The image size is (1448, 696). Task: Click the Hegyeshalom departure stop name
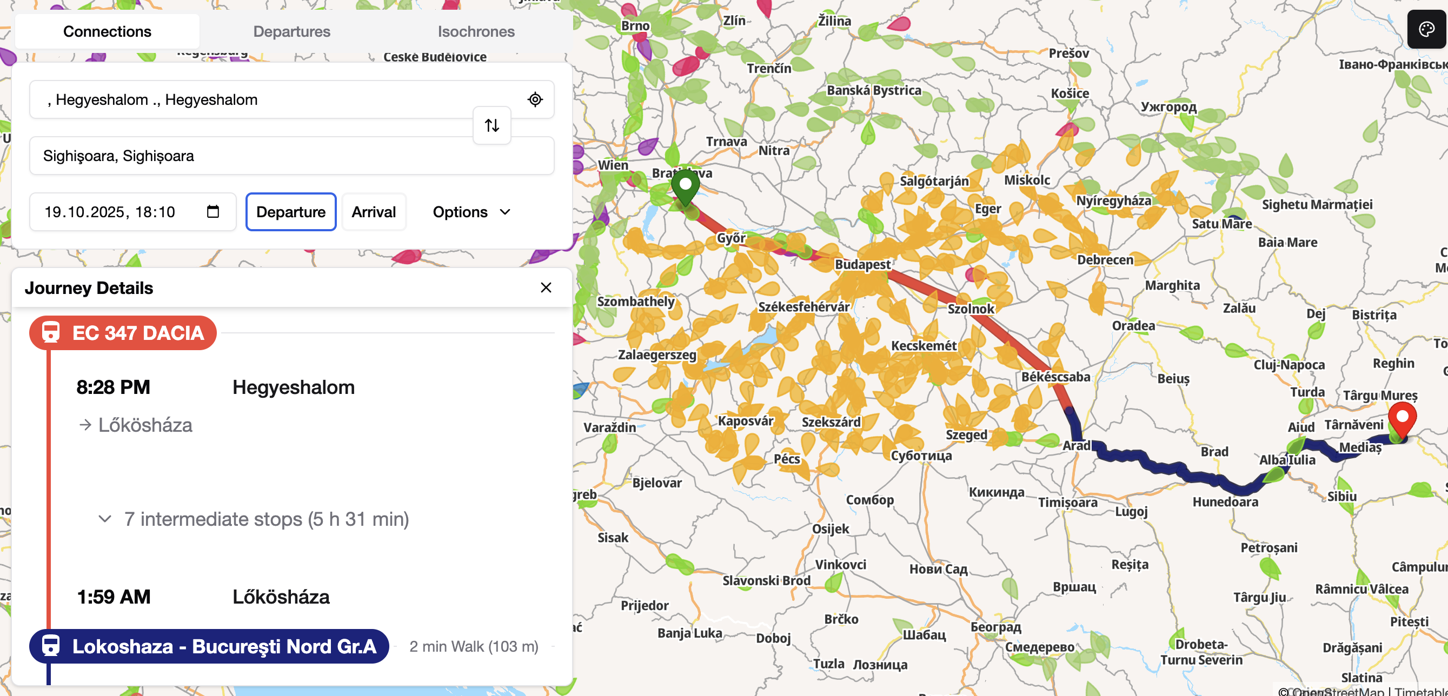pos(293,387)
